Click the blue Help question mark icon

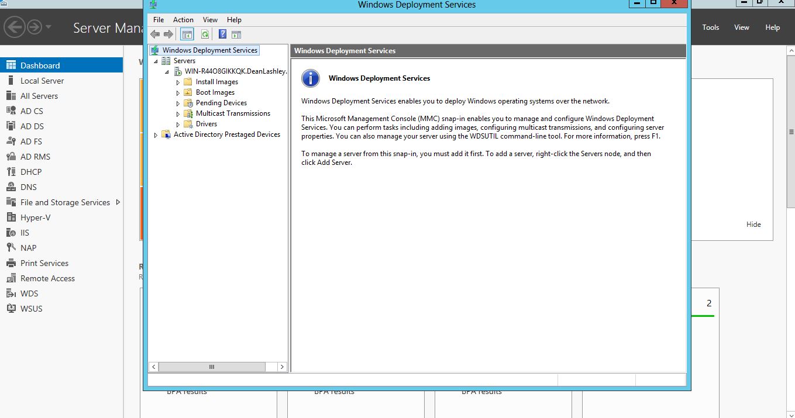click(222, 34)
